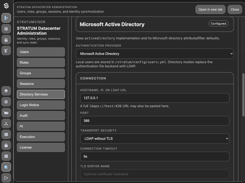Open the hierarchy tree sidebar icon
The height and width of the screenshot is (183, 245).
point(6,18)
